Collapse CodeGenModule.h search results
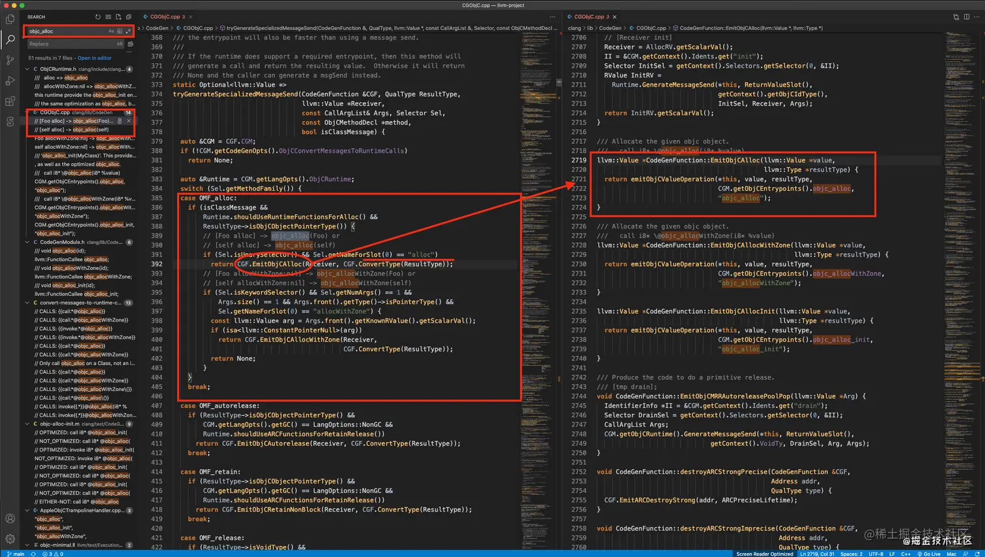This screenshot has height=557, width=985. 27,242
